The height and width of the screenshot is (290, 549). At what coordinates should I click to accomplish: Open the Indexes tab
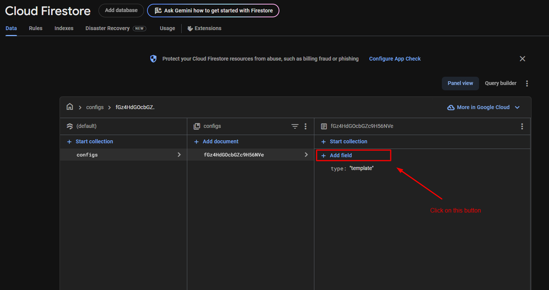[64, 28]
